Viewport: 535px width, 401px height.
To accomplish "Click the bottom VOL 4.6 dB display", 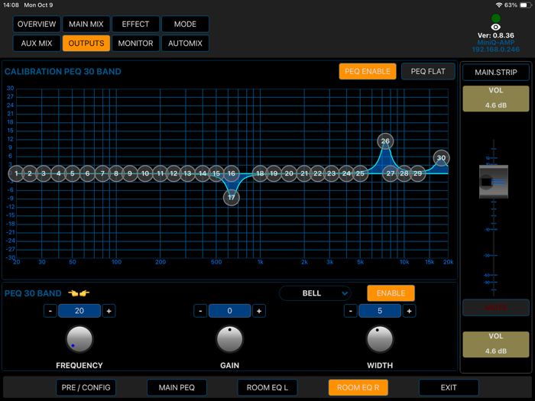I will (496, 344).
